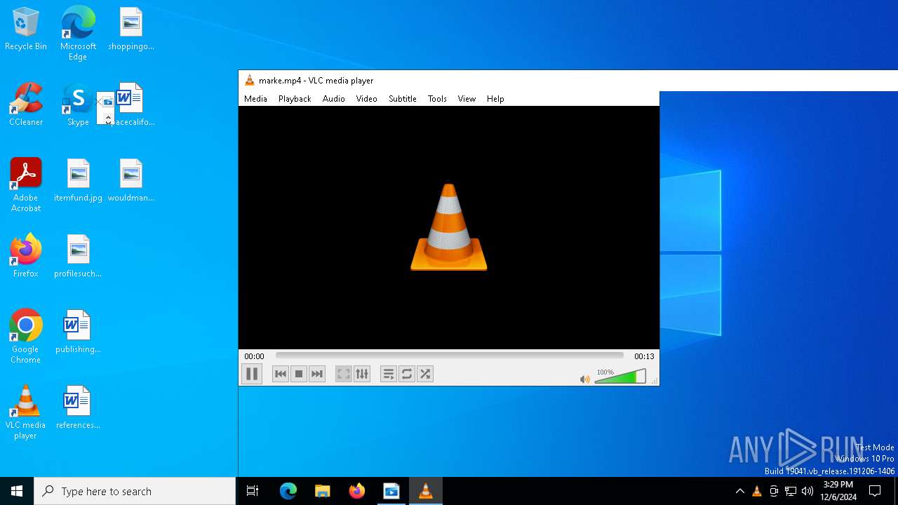Image resolution: width=898 pixels, height=505 pixels.
Task: Select the profilesuch... image file
Action: [78, 257]
